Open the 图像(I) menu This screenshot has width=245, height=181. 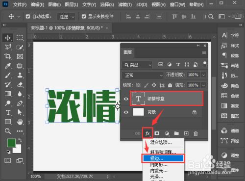pos(54,4)
